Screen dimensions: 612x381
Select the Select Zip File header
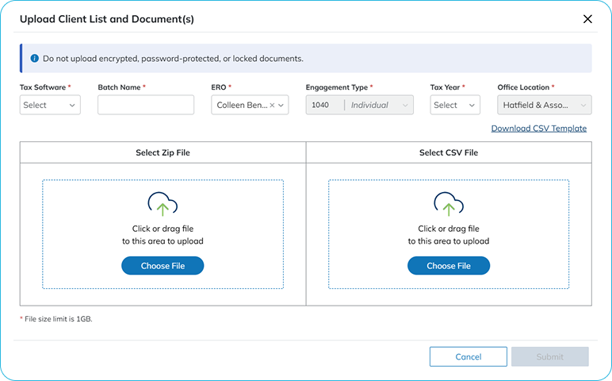coord(163,152)
